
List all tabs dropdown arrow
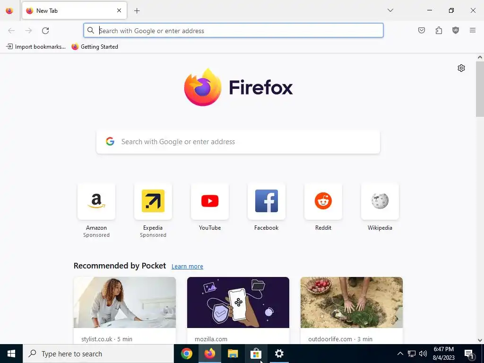(x=390, y=10)
